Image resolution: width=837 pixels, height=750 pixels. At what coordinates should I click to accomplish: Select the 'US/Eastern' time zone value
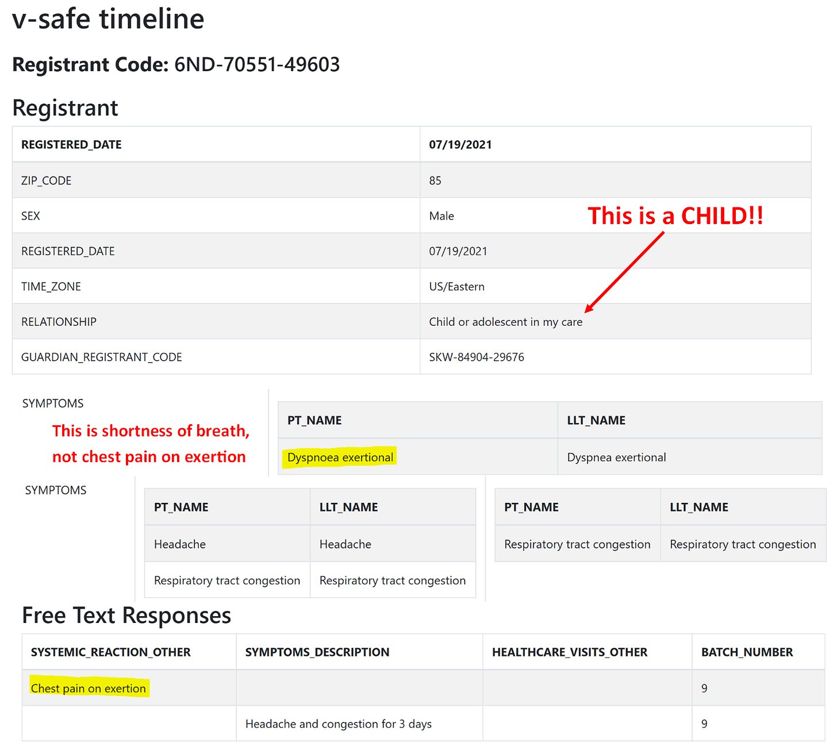616,286
